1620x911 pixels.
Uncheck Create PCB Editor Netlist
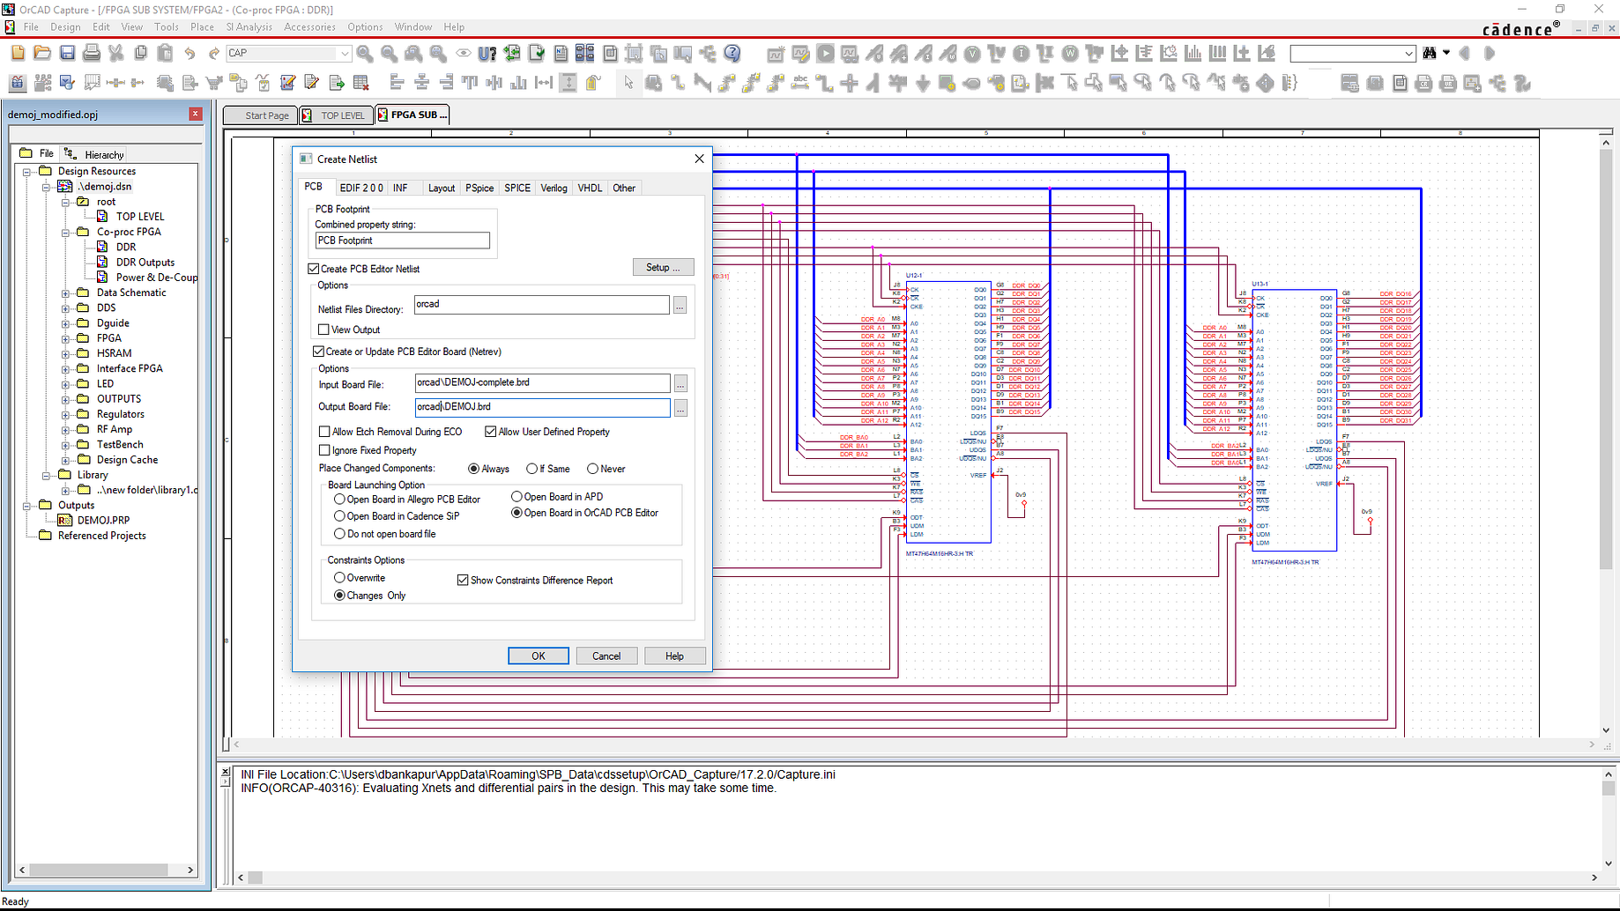point(314,269)
